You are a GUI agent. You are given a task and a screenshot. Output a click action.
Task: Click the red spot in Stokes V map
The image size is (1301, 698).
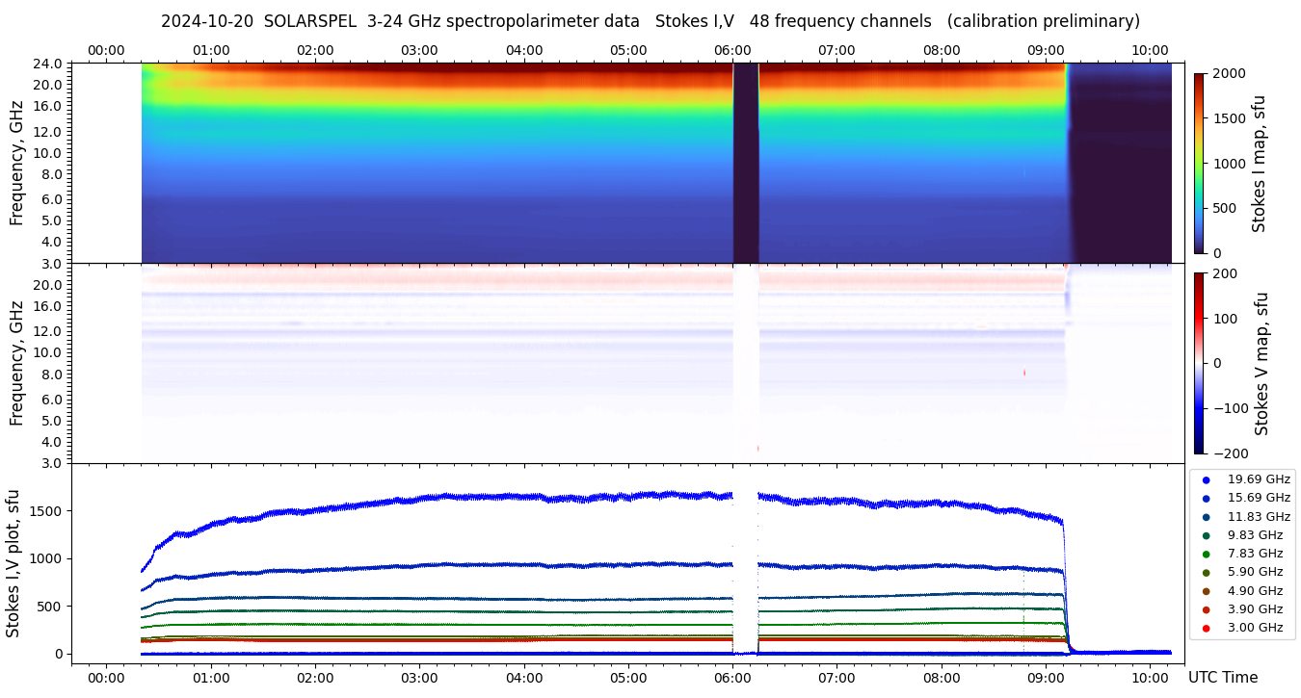pos(1024,372)
